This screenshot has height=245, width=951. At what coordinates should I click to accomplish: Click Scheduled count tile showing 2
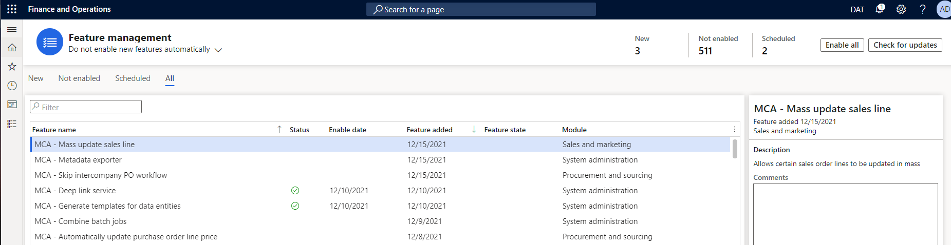point(778,45)
